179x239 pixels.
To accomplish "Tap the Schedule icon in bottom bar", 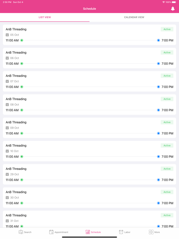I will 88,232.
